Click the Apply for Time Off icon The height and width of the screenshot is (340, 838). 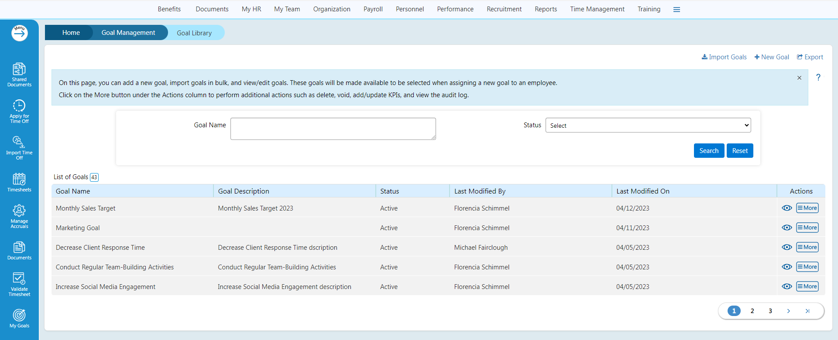click(x=19, y=111)
